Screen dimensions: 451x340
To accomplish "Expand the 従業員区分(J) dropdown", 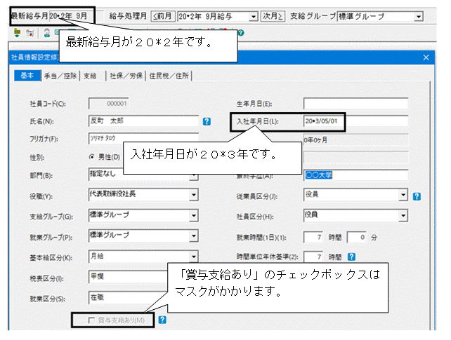I will tap(403, 195).
